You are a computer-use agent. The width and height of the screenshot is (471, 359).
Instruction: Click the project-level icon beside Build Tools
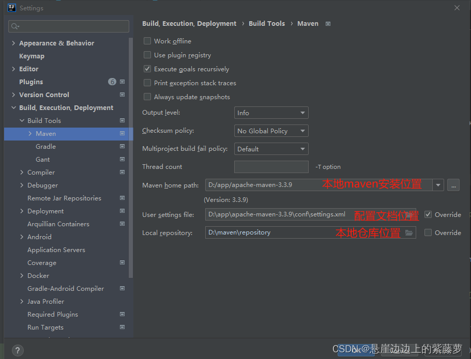pos(122,120)
